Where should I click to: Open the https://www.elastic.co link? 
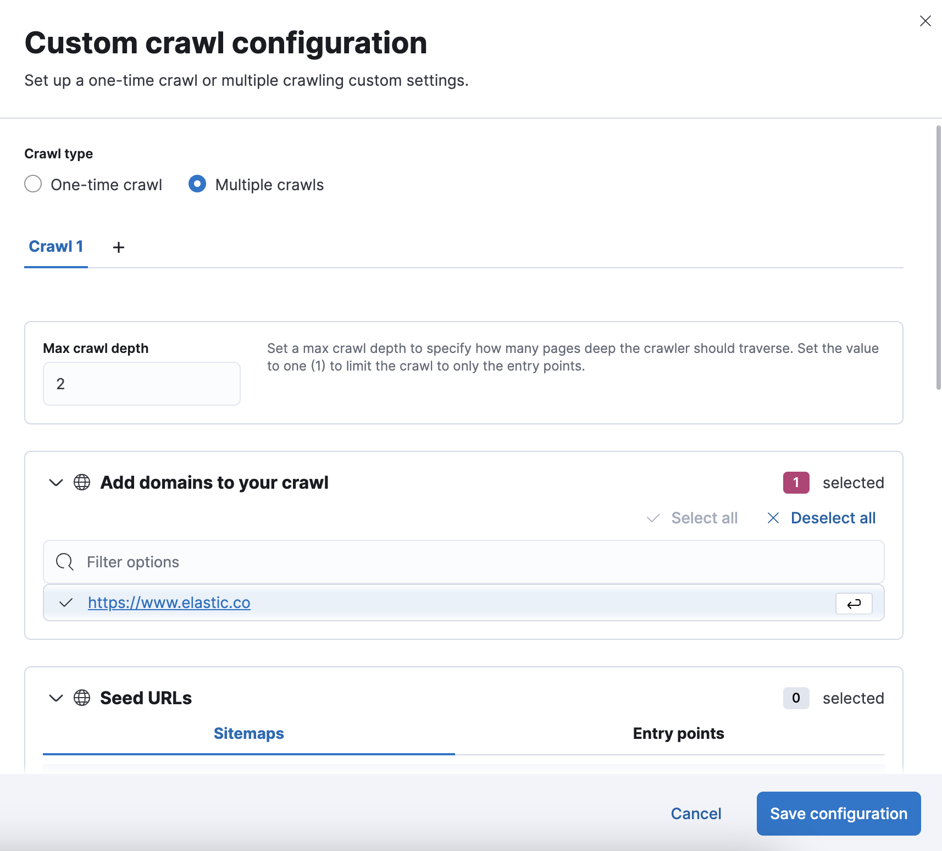tap(169, 603)
